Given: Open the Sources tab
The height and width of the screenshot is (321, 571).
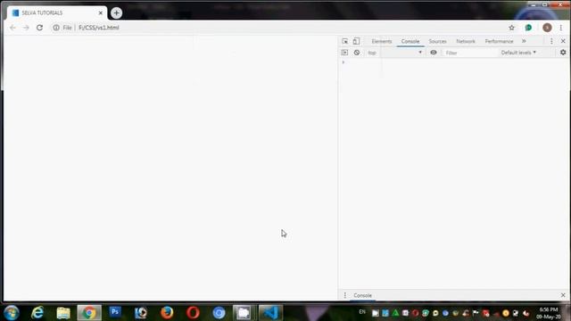Looking at the screenshot, I should point(437,42).
